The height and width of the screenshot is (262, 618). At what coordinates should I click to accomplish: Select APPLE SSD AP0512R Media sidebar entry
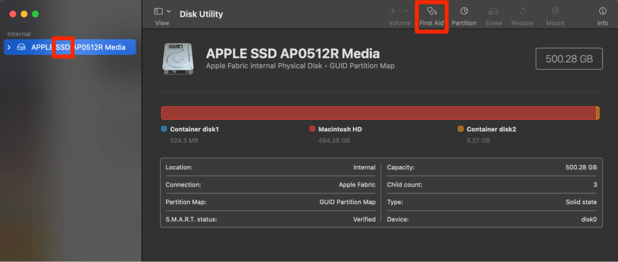click(70, 48)
